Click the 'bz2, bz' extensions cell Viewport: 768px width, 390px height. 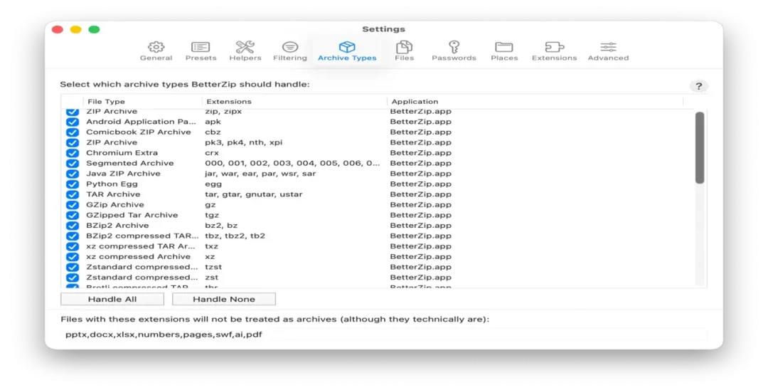coord(221,226)
